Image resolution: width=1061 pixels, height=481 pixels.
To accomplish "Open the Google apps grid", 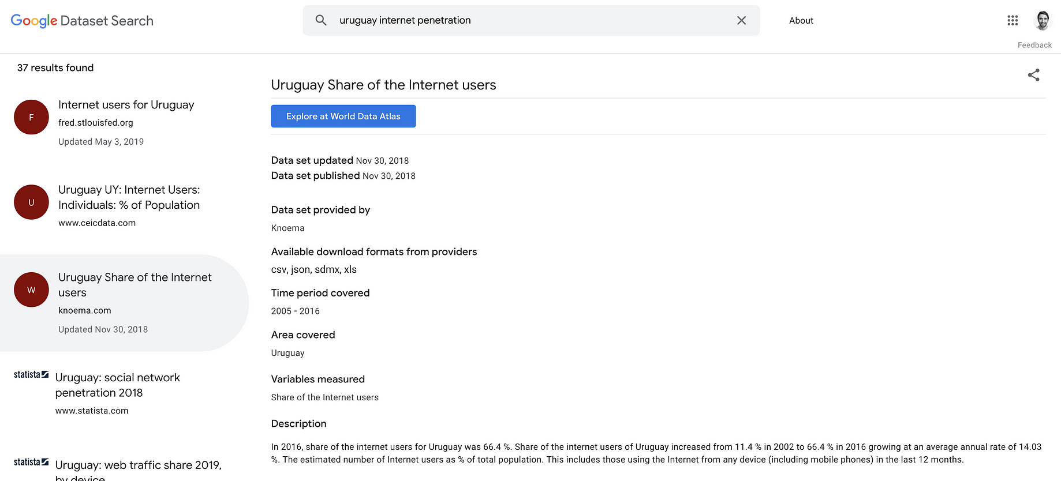I will [x=1013, y=20].
